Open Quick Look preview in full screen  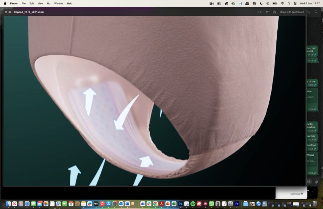click(x=10, y=12)
